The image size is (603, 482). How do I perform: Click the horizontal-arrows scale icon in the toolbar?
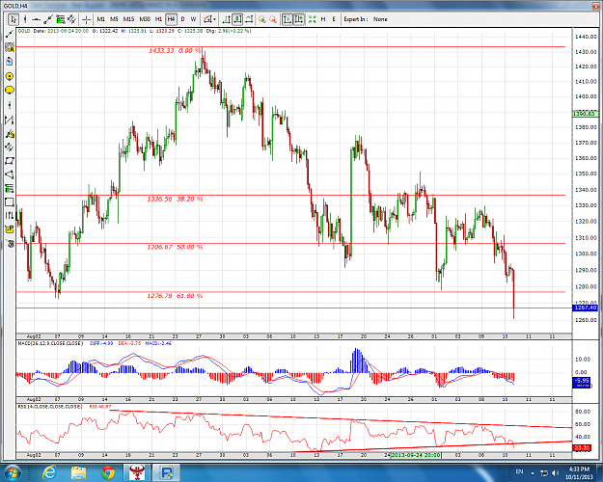[x=249, y=19]
